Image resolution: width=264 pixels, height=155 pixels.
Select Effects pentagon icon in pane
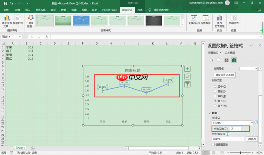point(219,60)
